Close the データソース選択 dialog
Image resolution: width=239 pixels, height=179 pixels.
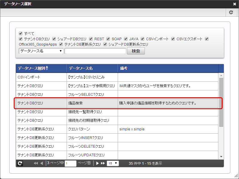tap(235, 4)
